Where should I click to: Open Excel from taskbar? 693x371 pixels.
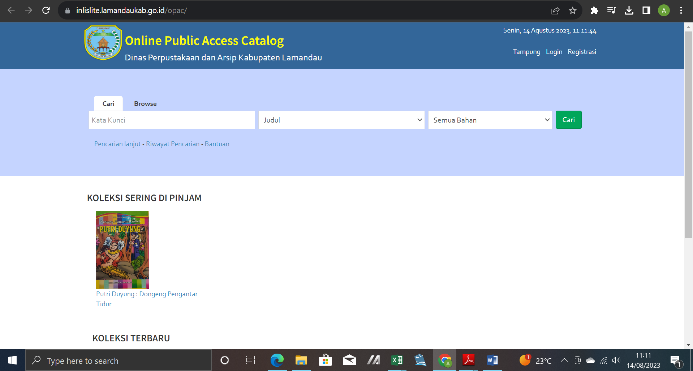[397, 360]
